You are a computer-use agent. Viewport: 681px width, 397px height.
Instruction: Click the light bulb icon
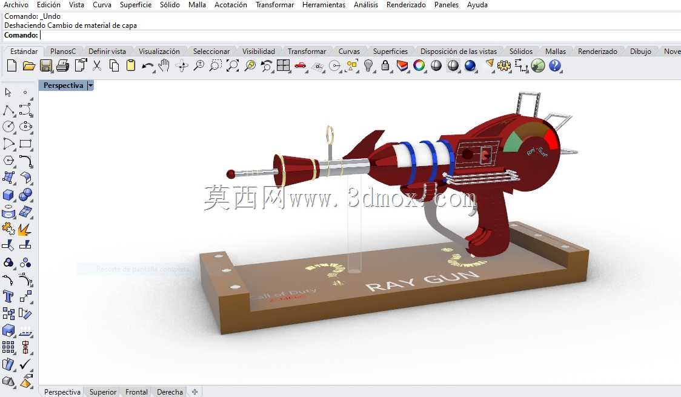(368, 65)
